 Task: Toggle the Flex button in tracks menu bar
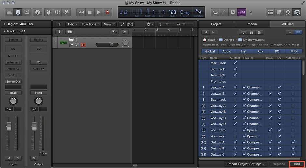point(130,24)
